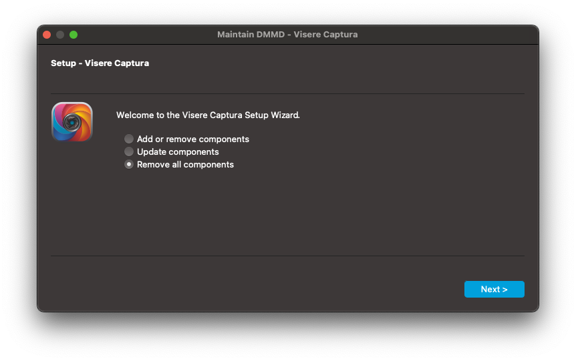
Task: Click the "Maintain DMMD - Visere Captura" window title
Action: coord(287,35)
